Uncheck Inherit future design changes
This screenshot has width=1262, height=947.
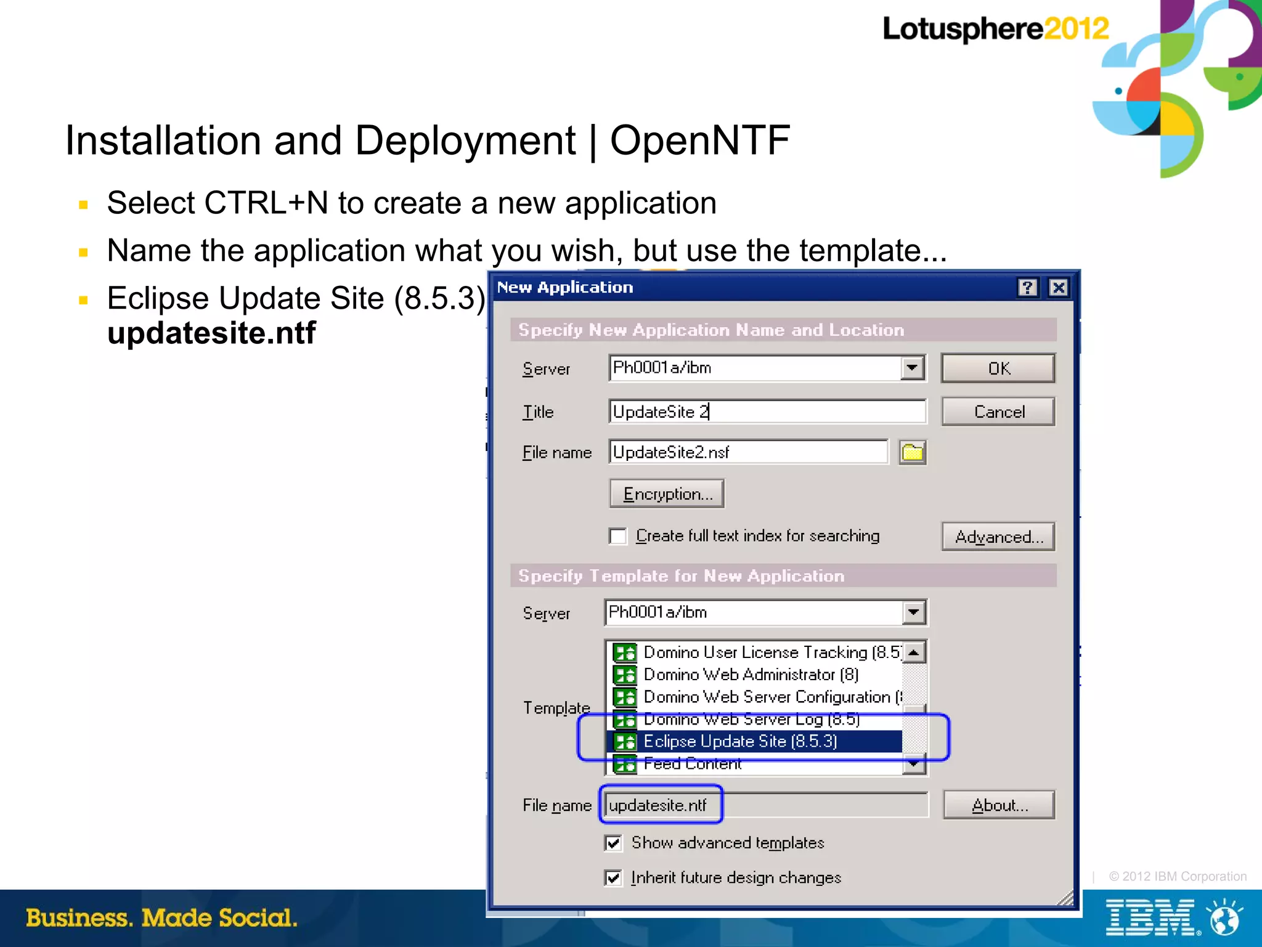[x=613, y=877]
